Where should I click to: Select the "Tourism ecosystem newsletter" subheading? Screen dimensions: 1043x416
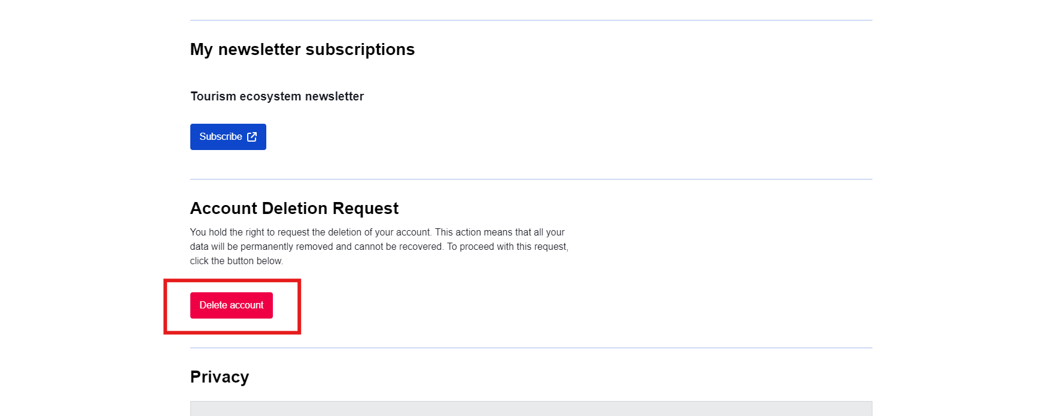tap(277, 97)
